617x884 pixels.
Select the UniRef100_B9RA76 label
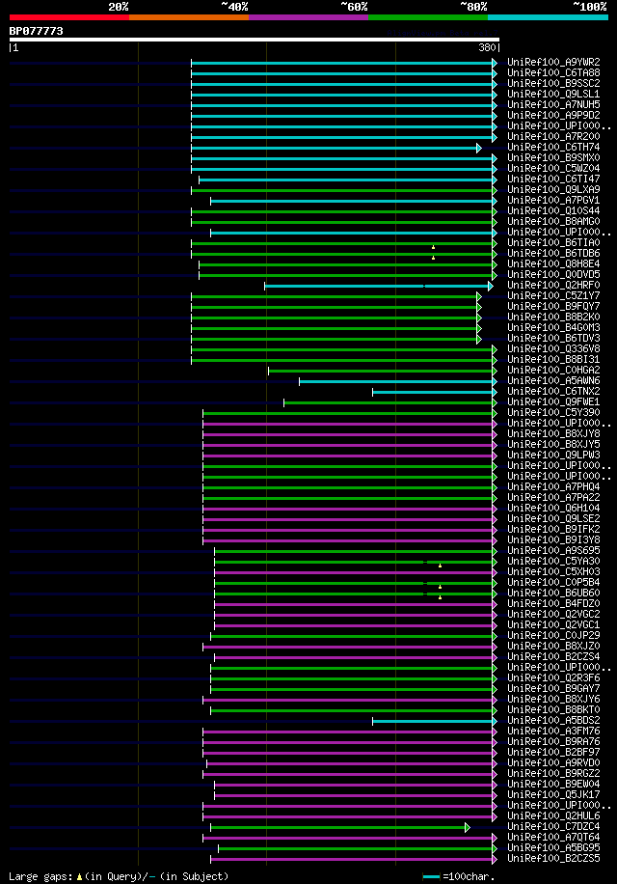tap(553, 741)
